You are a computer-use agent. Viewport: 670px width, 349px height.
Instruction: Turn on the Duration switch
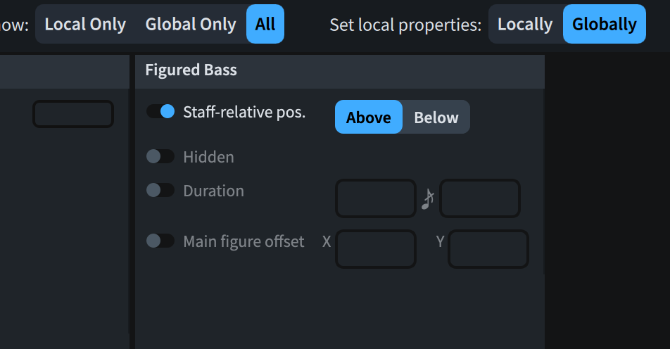coord(160,190)
